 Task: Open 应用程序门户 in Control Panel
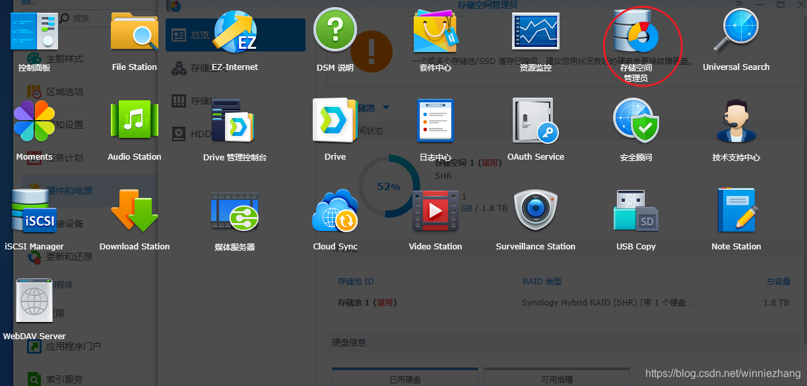pos(73,346)
